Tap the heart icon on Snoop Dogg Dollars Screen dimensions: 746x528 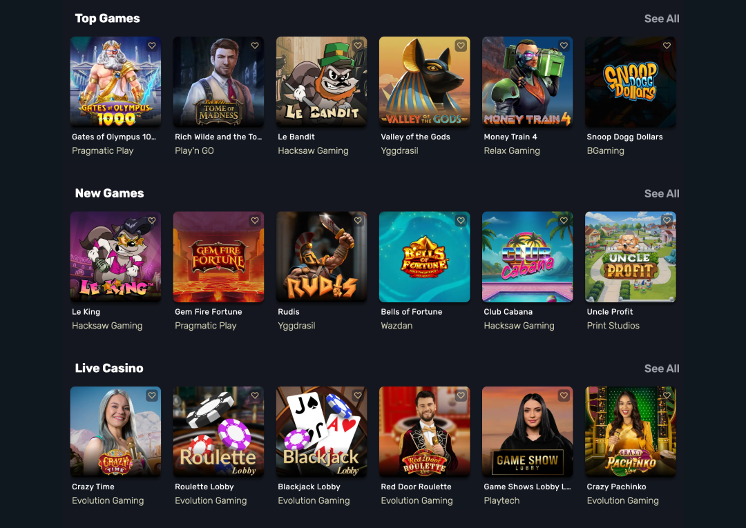pyautogui.click(x=667, y=46)
